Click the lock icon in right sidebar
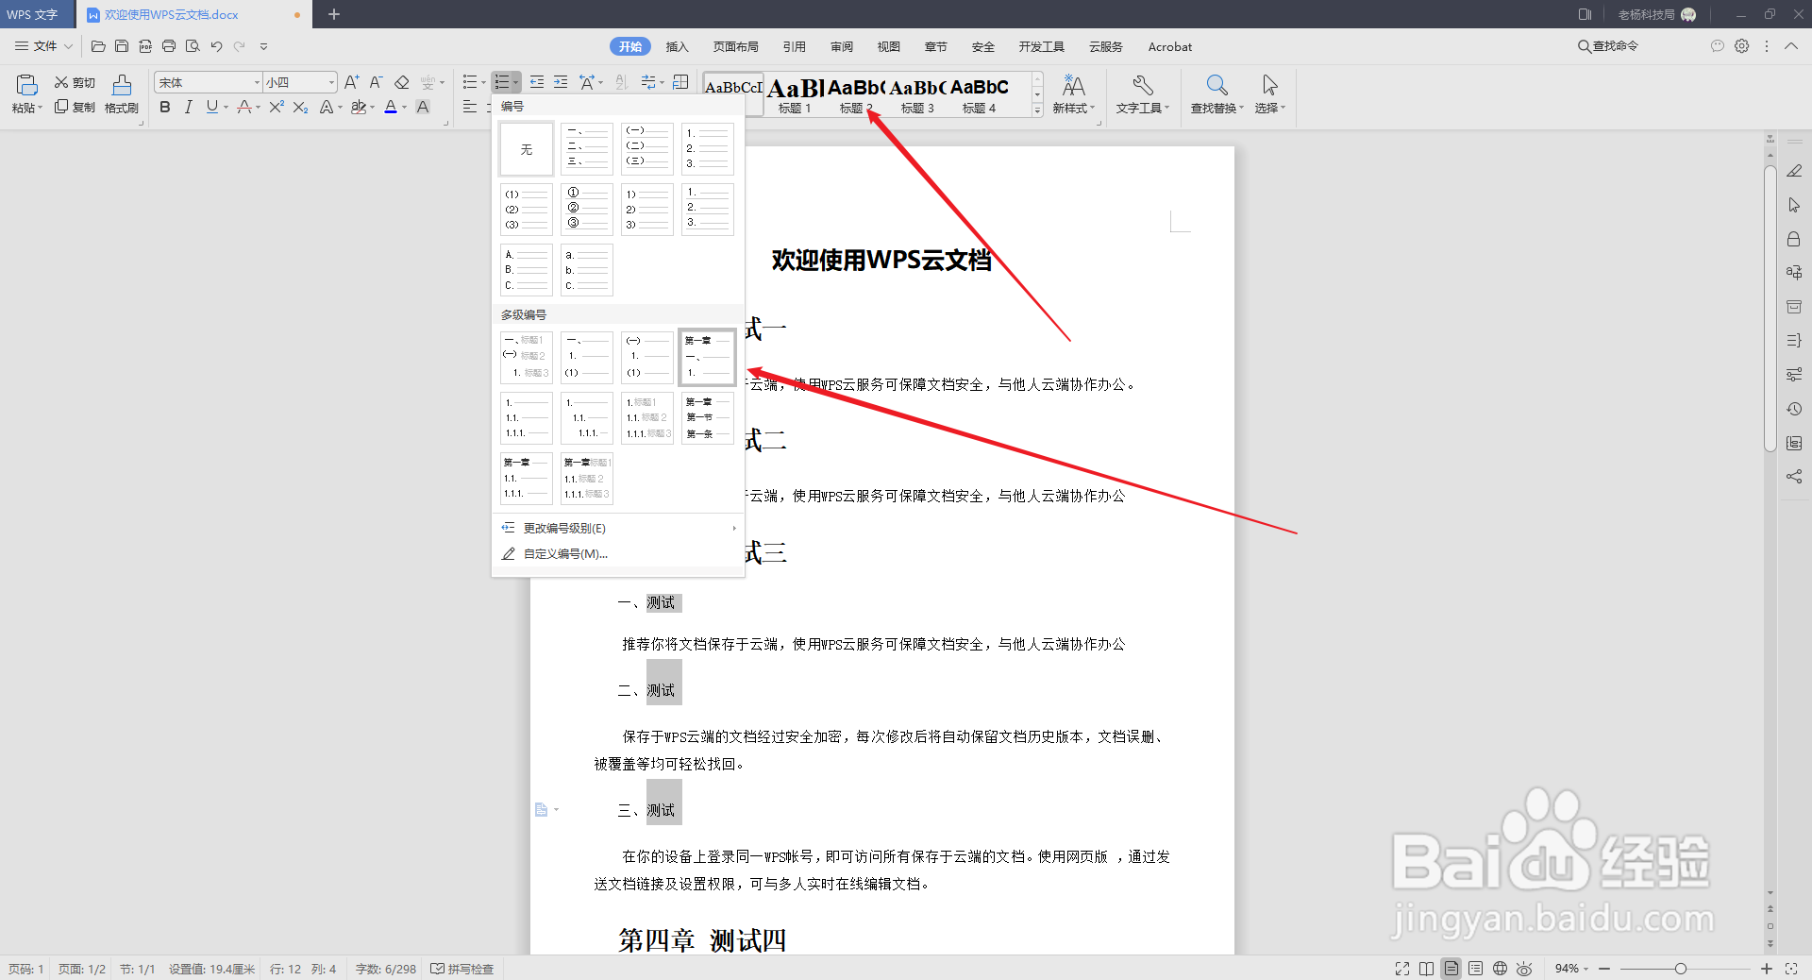 click(x=1794, y=239)
